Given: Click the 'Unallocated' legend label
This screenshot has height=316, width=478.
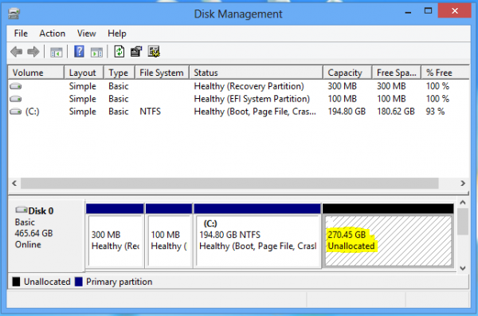Looking at the screenshot, I should (47, 282).
